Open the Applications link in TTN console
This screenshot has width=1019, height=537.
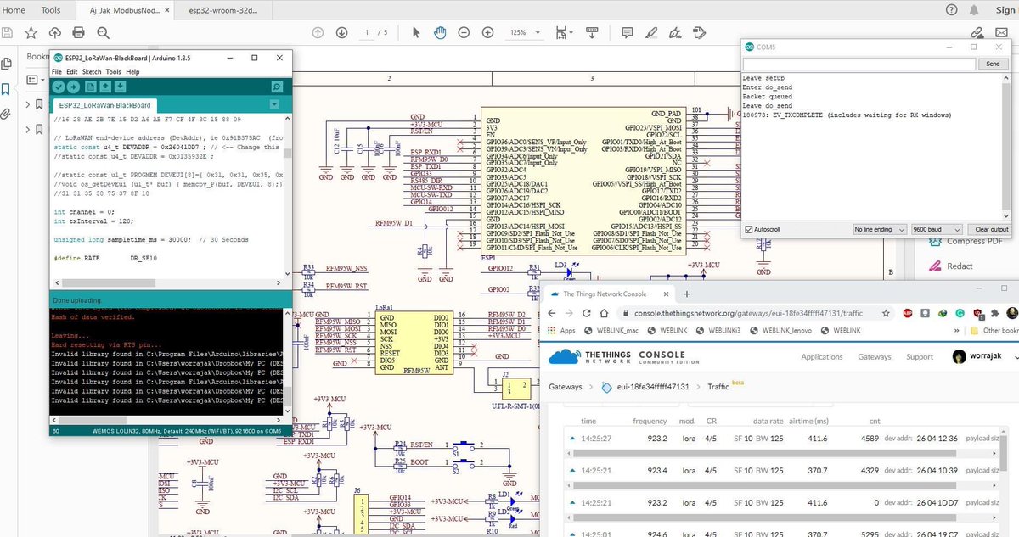point(822,357)
